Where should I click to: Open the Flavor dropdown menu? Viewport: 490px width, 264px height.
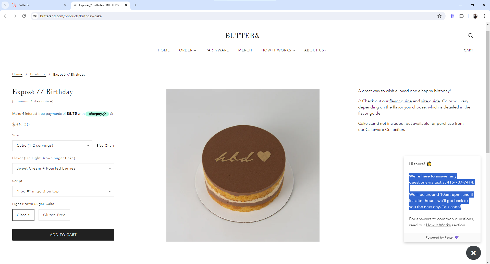tap(63, 169)
